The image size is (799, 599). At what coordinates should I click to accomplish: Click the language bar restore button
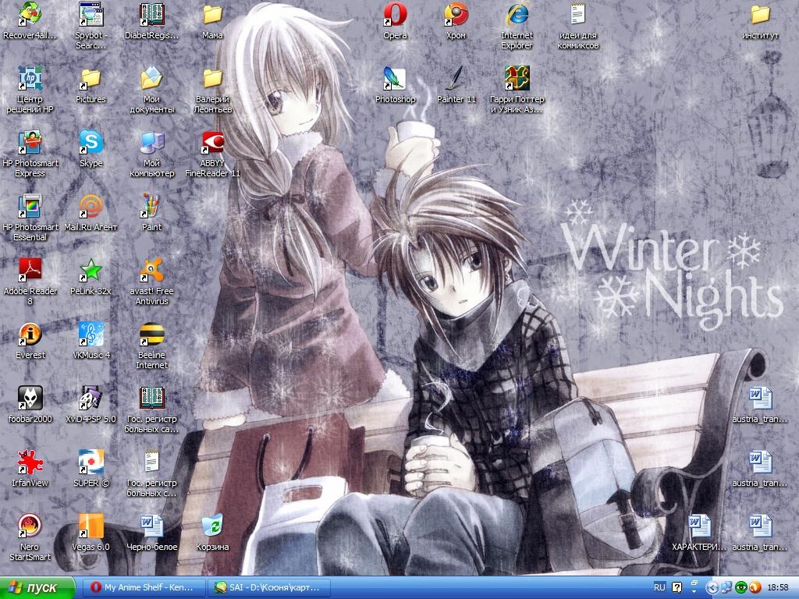694,582
